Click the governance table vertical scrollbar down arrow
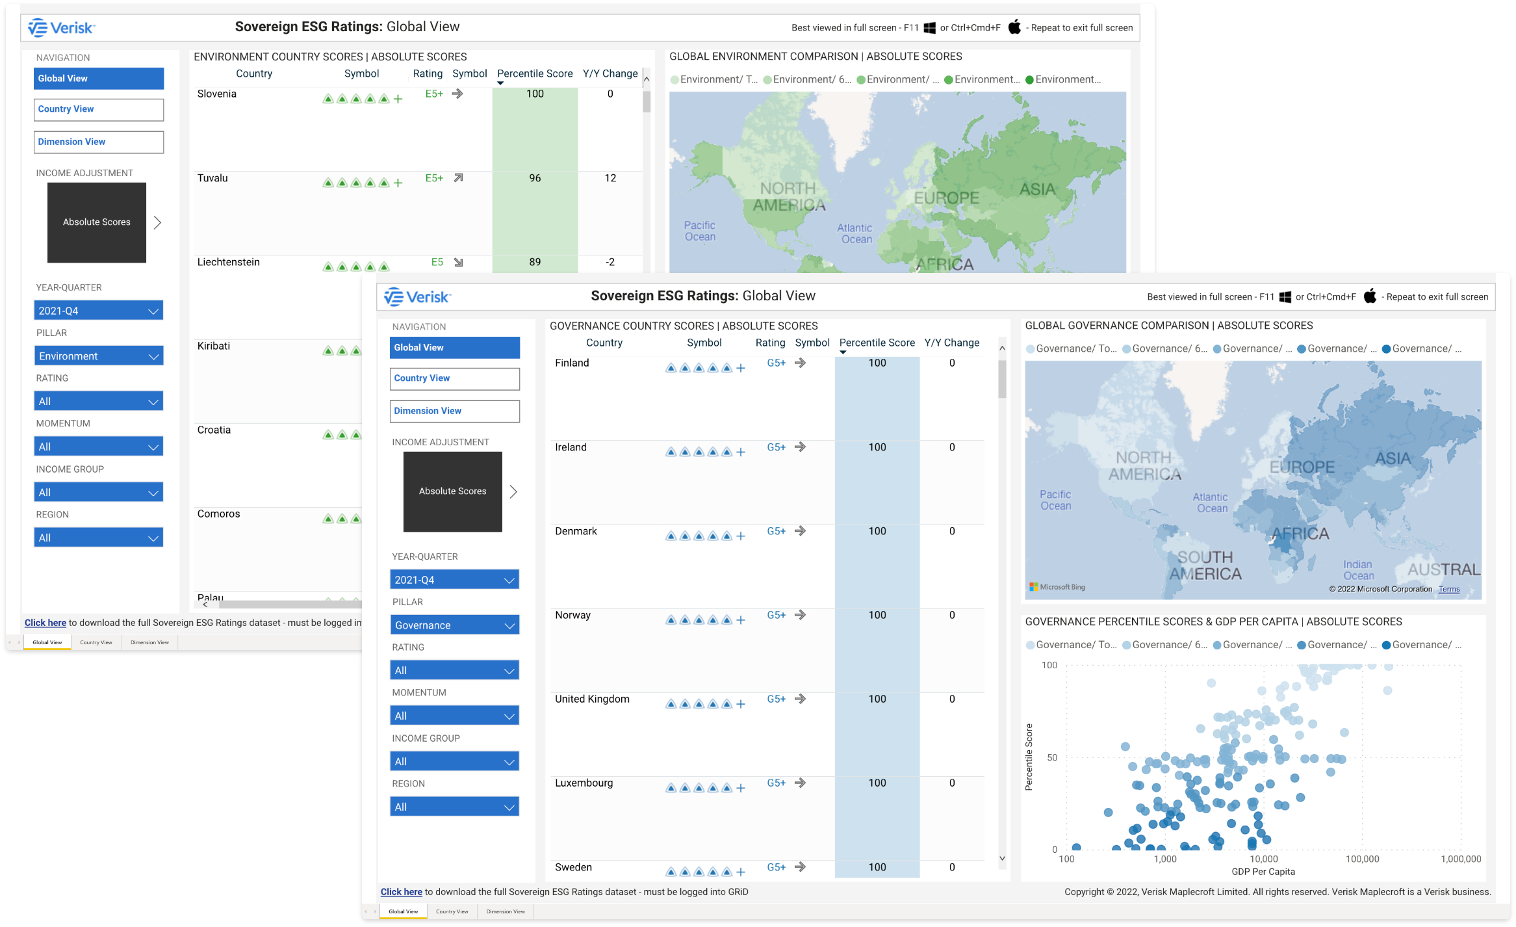This screenshot has width=1516, height=927. click(1002, 859)
